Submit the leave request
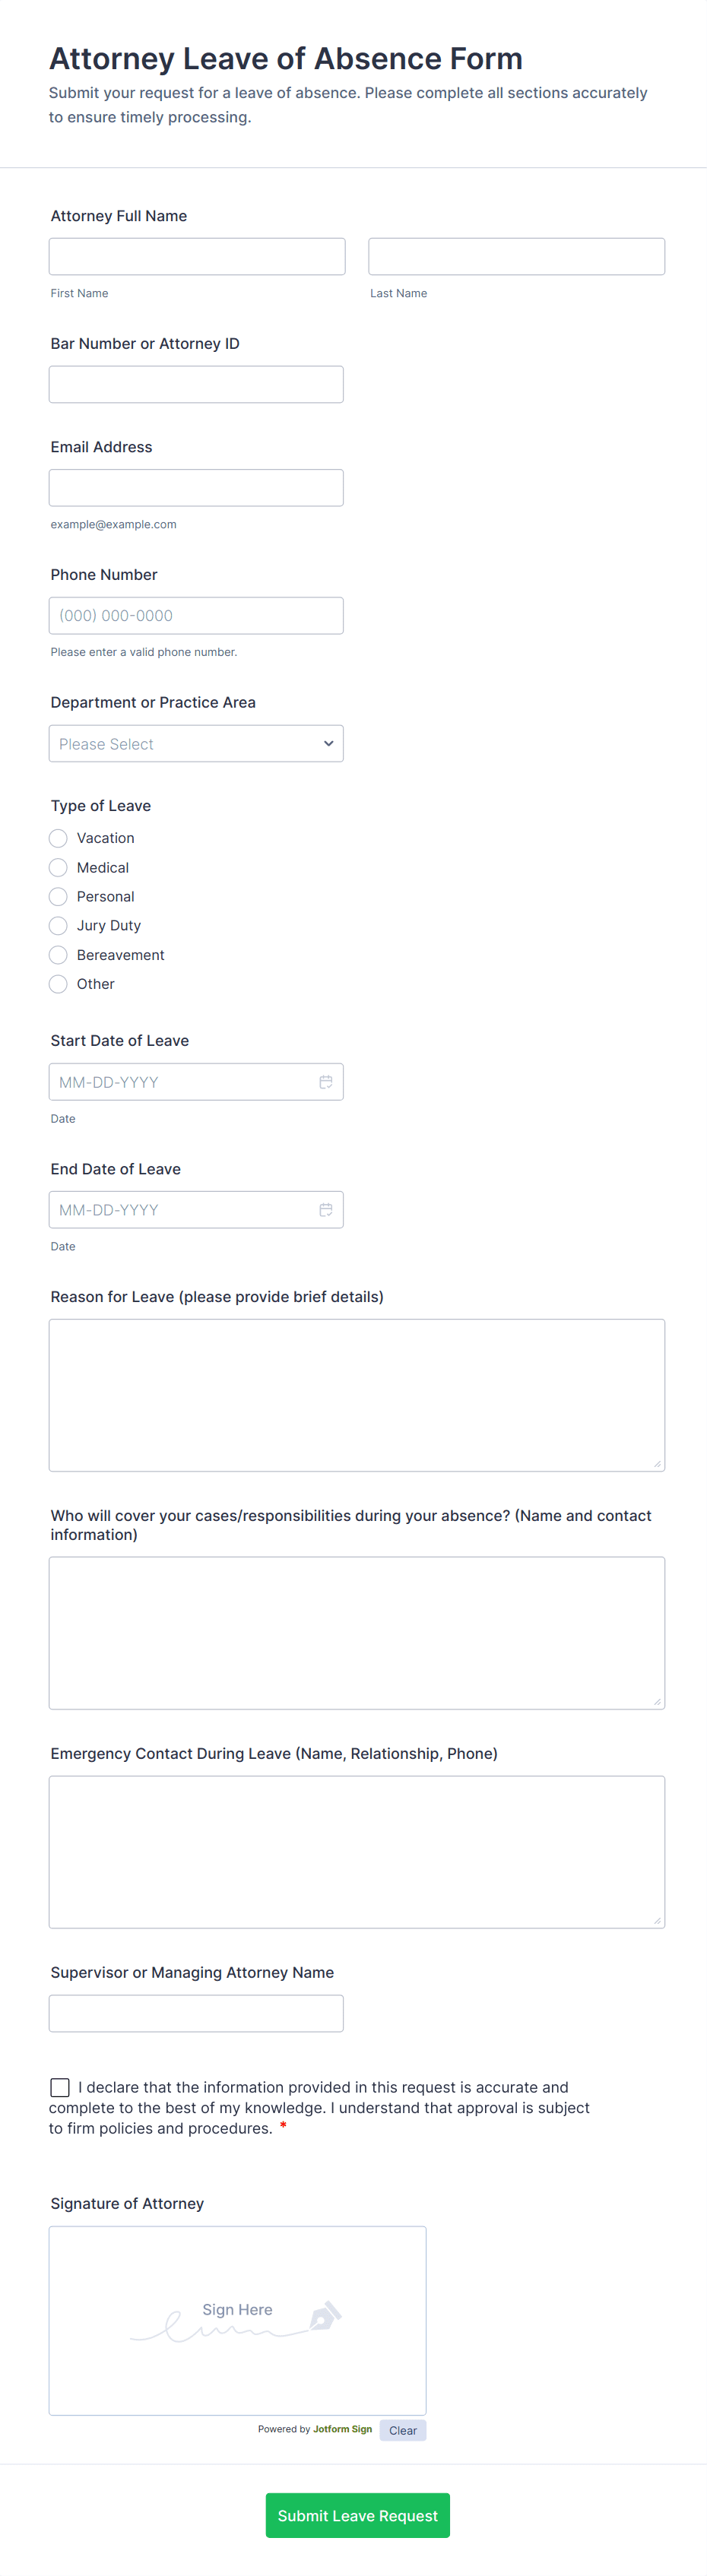This screenshot has width=707, height=2576. pos(357,2515)
